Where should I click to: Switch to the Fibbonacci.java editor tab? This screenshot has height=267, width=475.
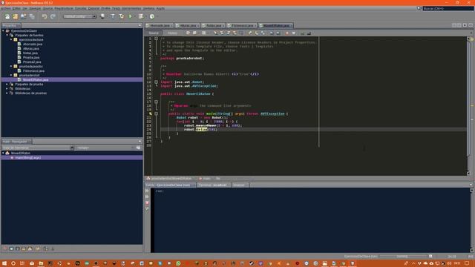point(242,25)
